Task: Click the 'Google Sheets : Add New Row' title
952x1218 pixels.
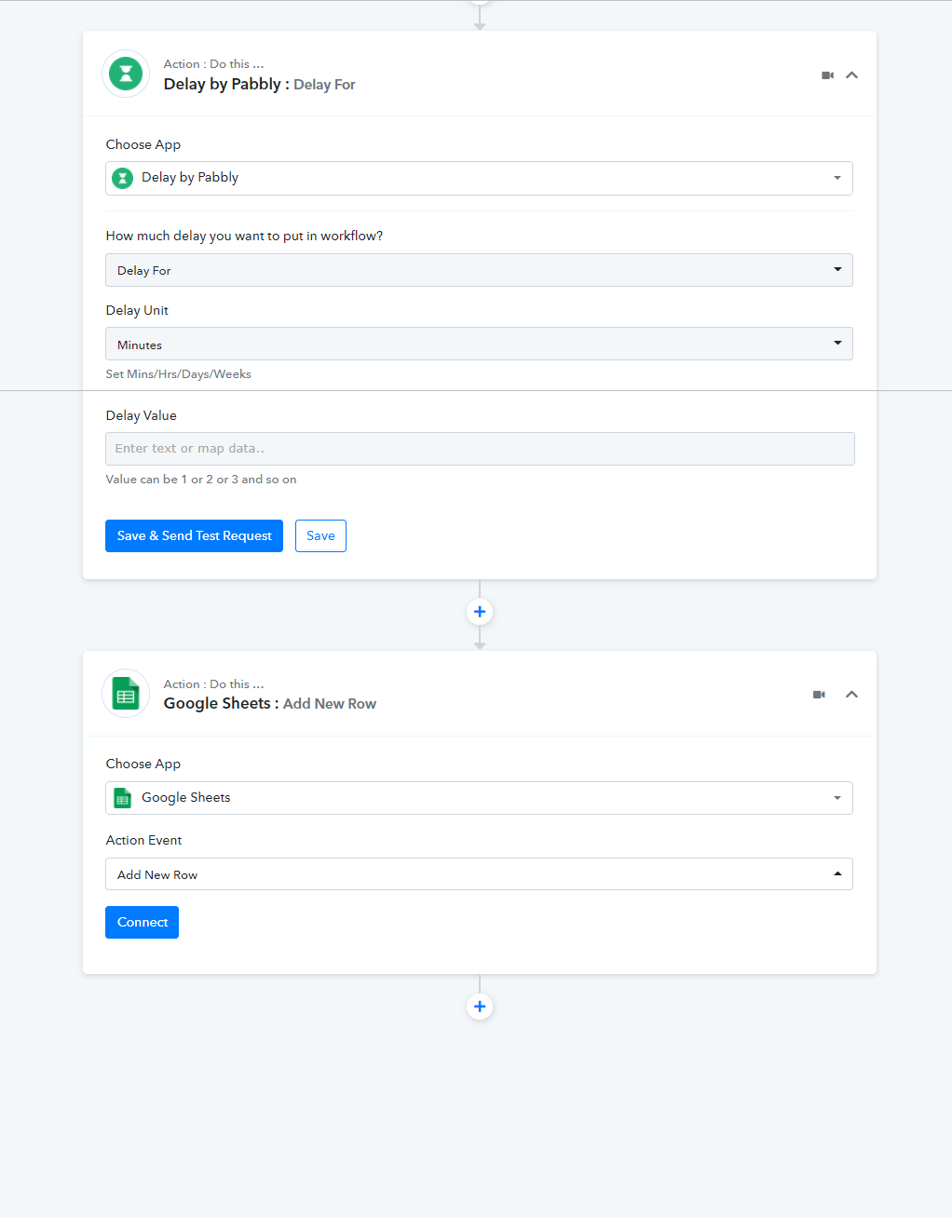Action: coord(270,703)
